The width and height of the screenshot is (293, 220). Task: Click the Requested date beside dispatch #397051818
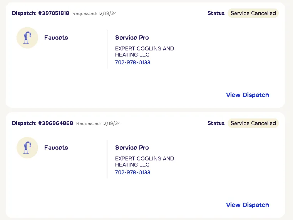coord(95,13)
